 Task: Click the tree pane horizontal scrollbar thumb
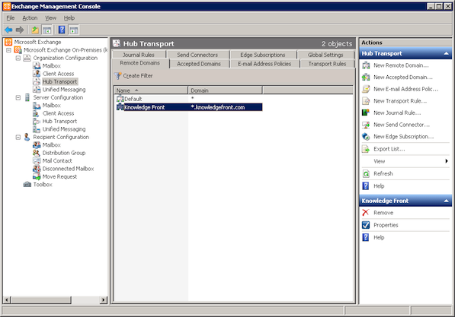41,300
